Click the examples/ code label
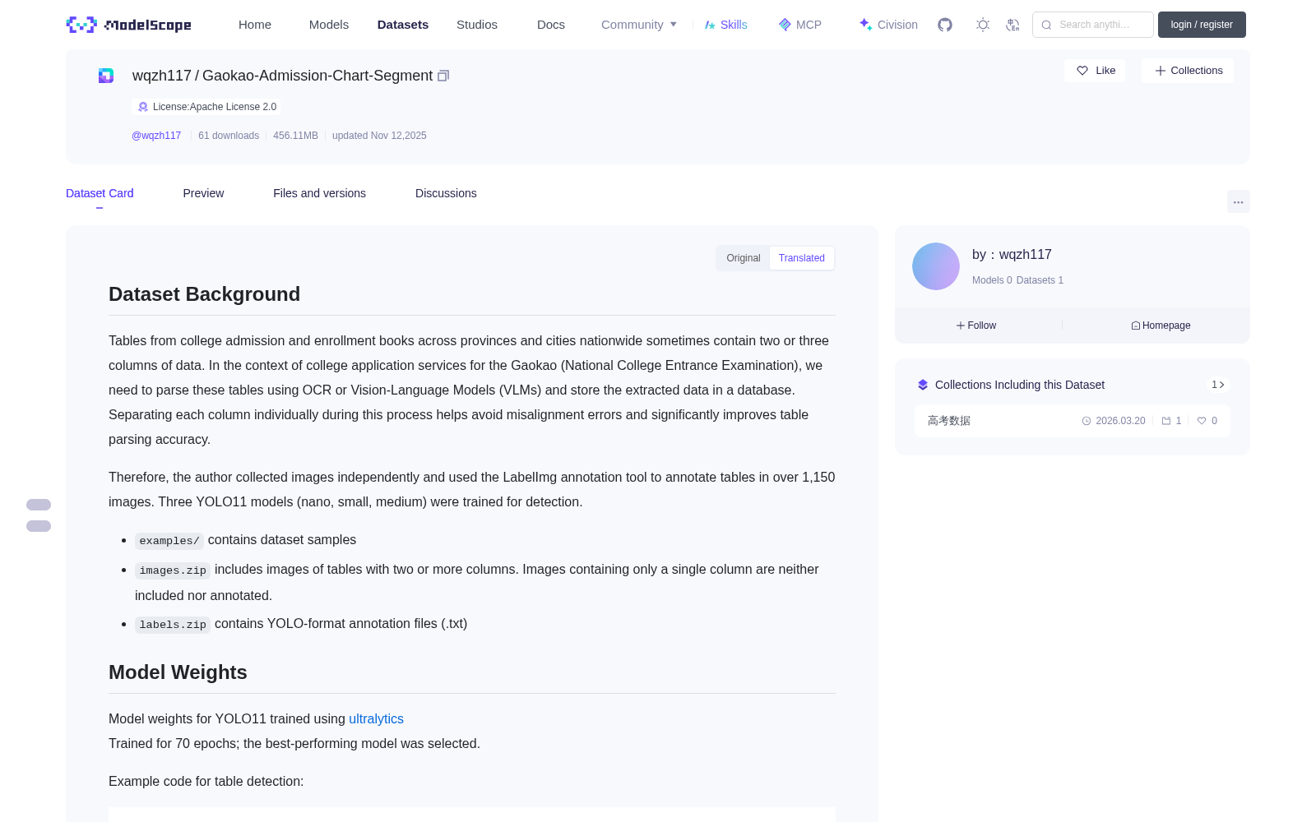This screenshot has height=822, width=1316. pyautogui.click(x=169, y=541)
